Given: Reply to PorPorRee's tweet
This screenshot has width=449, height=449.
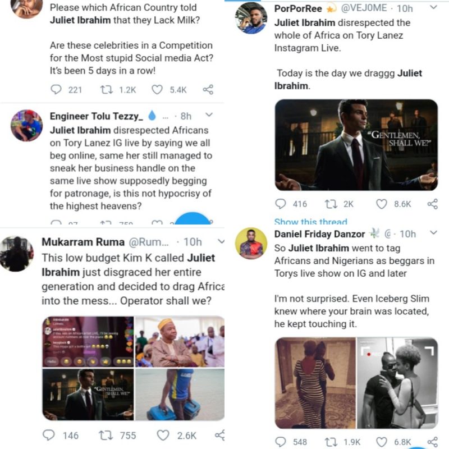Looking at the screenshot, I should click(281, 204).
